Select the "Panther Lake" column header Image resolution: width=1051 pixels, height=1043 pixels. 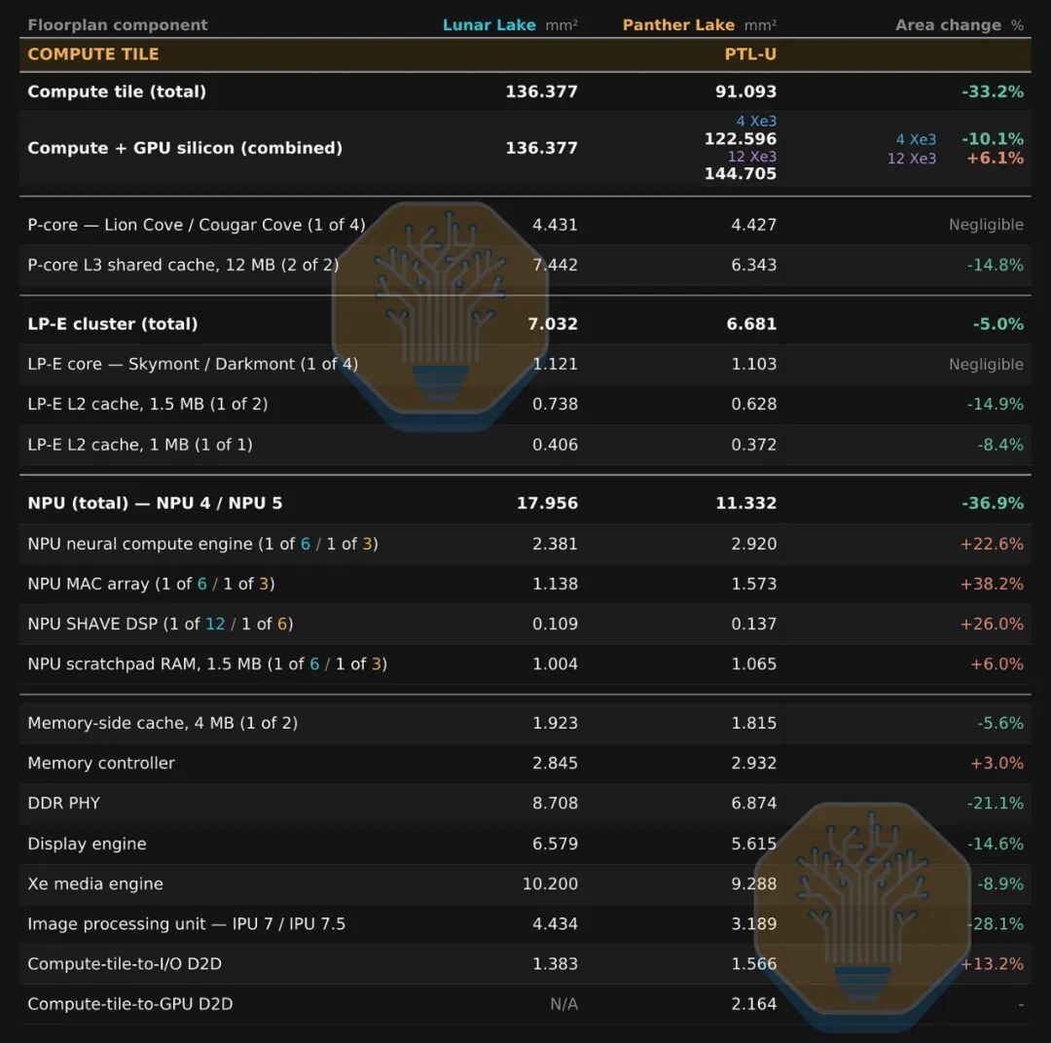pos(678,24)
